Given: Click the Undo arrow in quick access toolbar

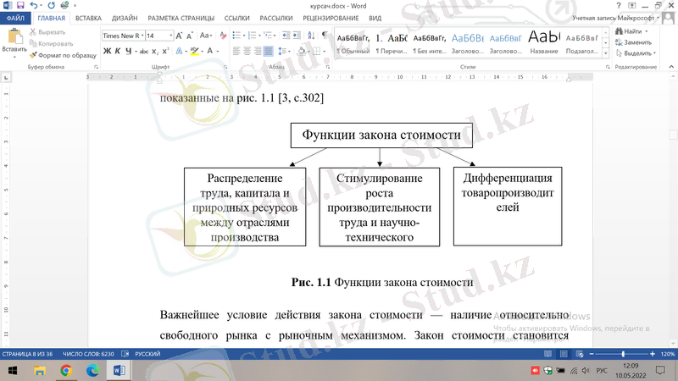Looking at the screenshot, I should [x=34, y=5].
